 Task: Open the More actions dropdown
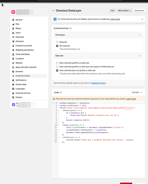coord(125,11)
